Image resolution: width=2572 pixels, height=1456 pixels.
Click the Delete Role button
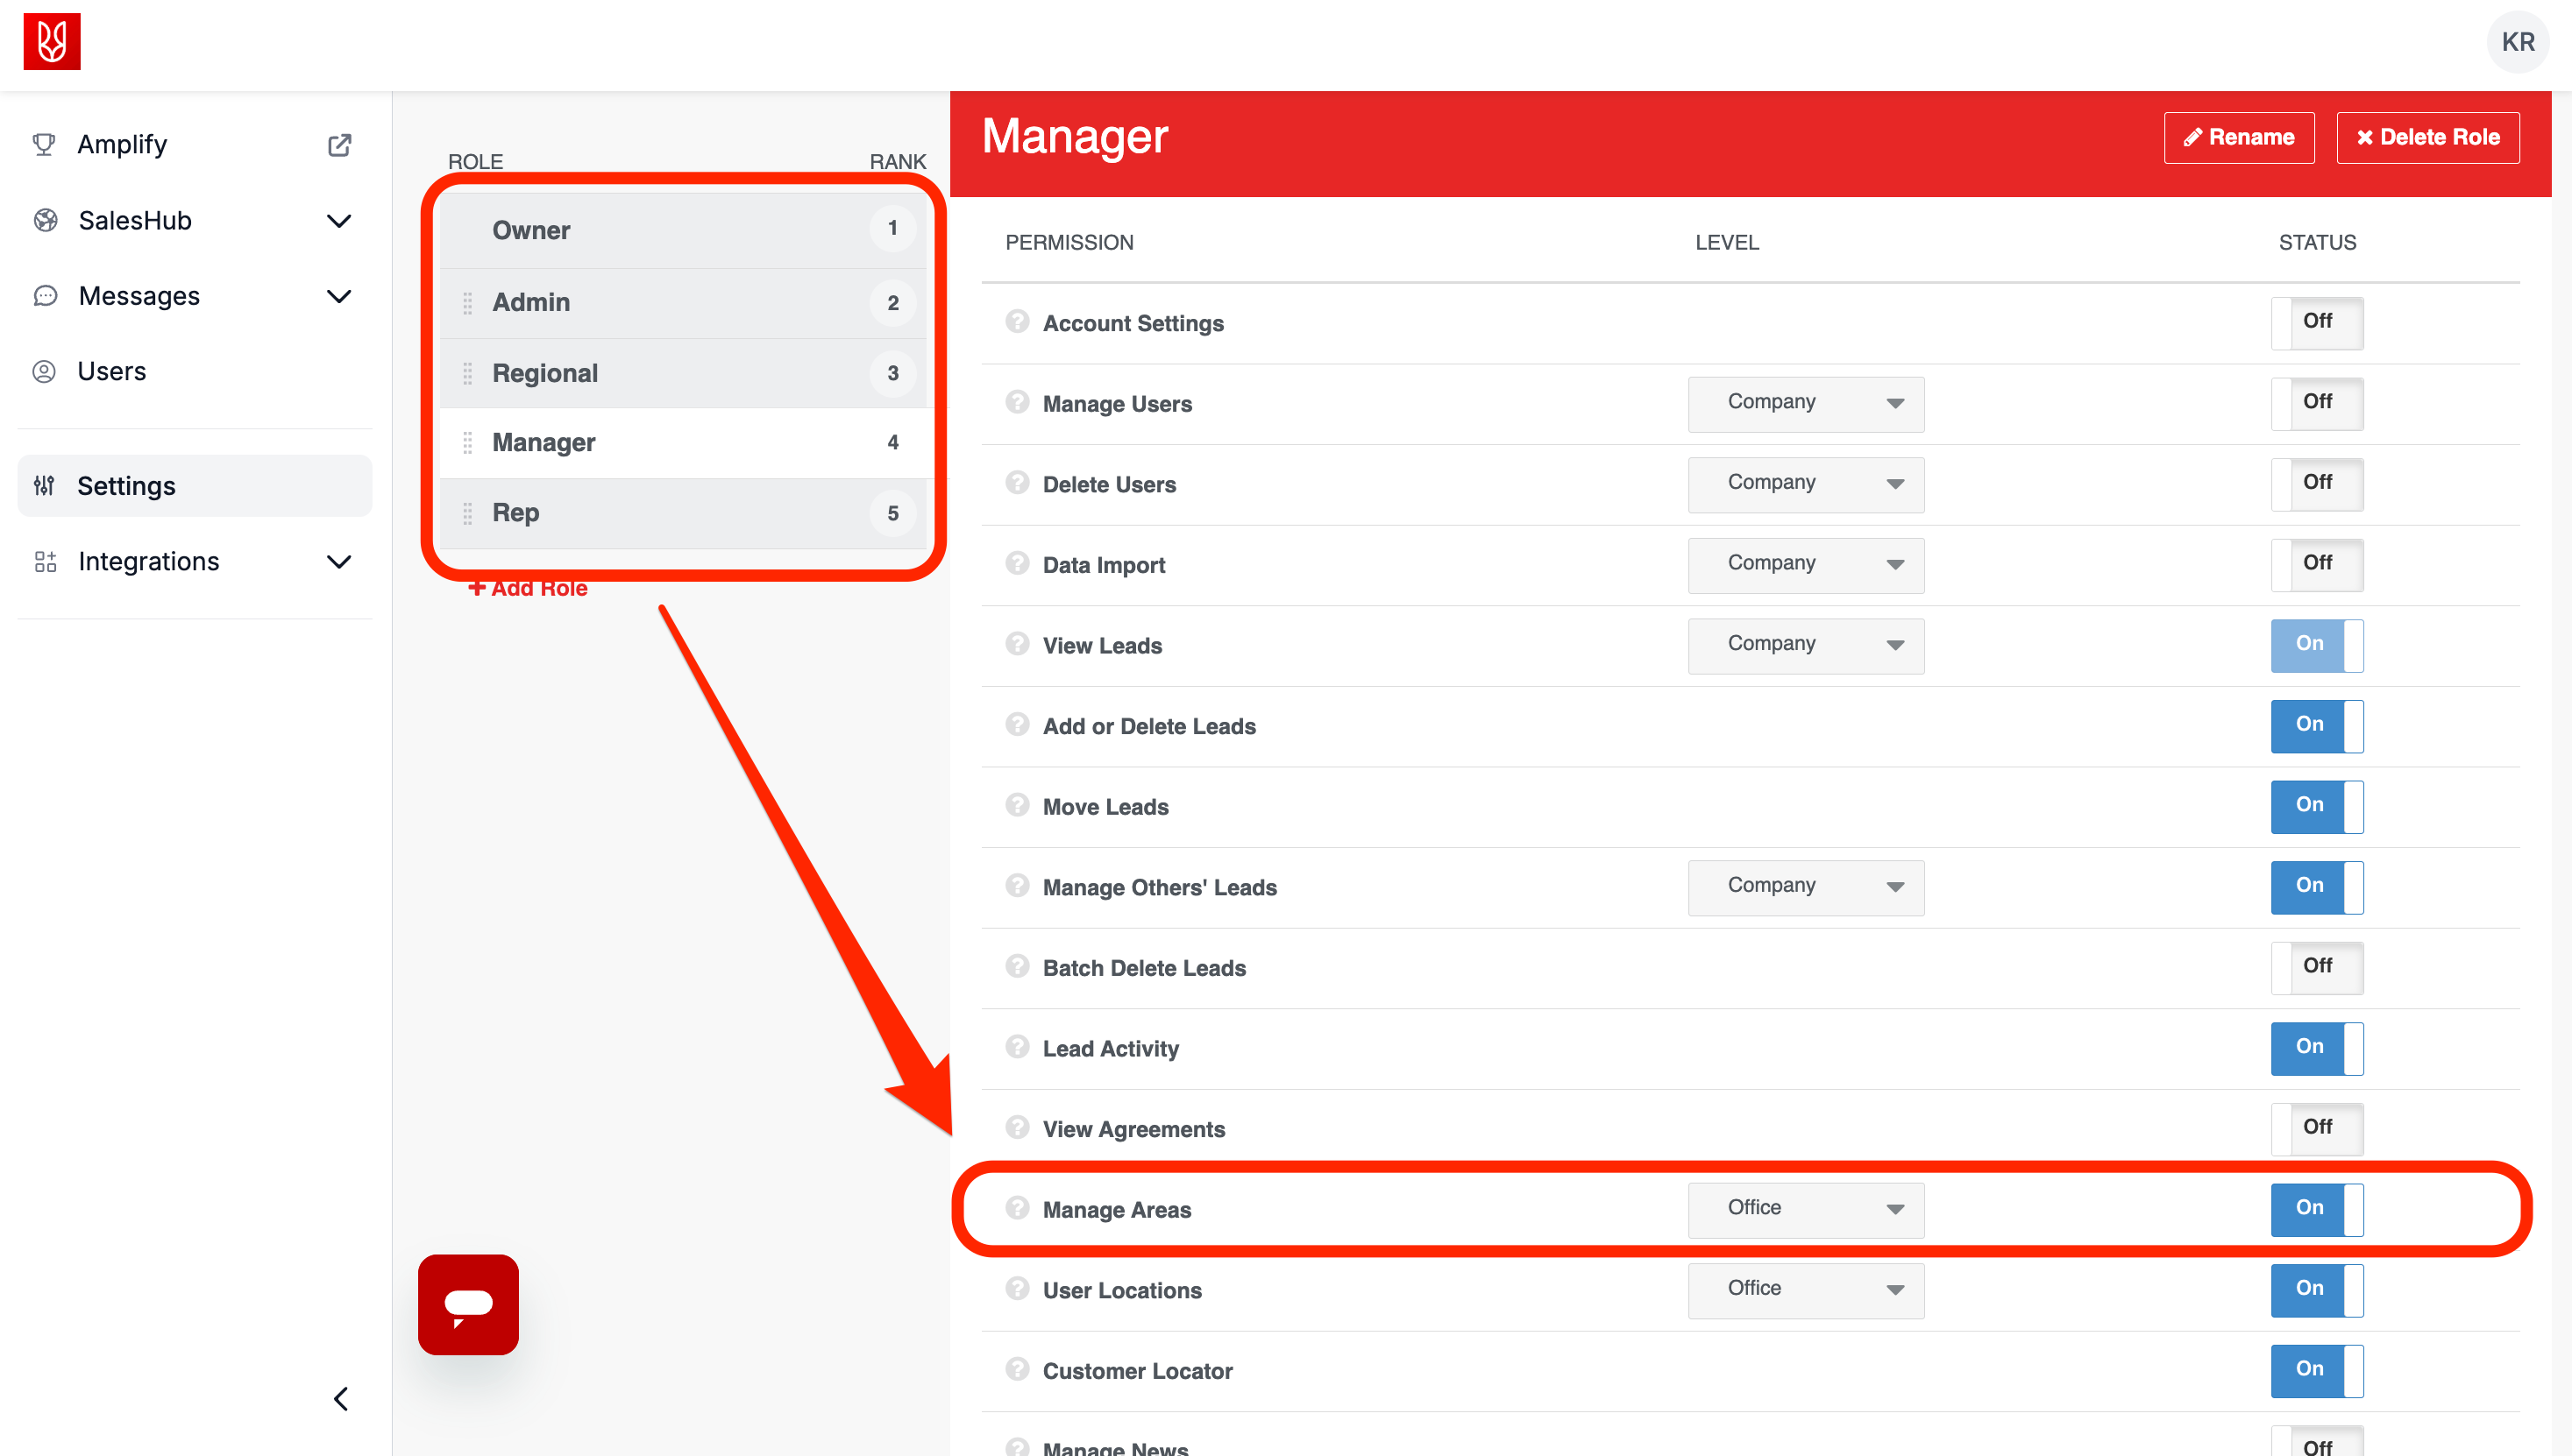[x=2427, y=138]
